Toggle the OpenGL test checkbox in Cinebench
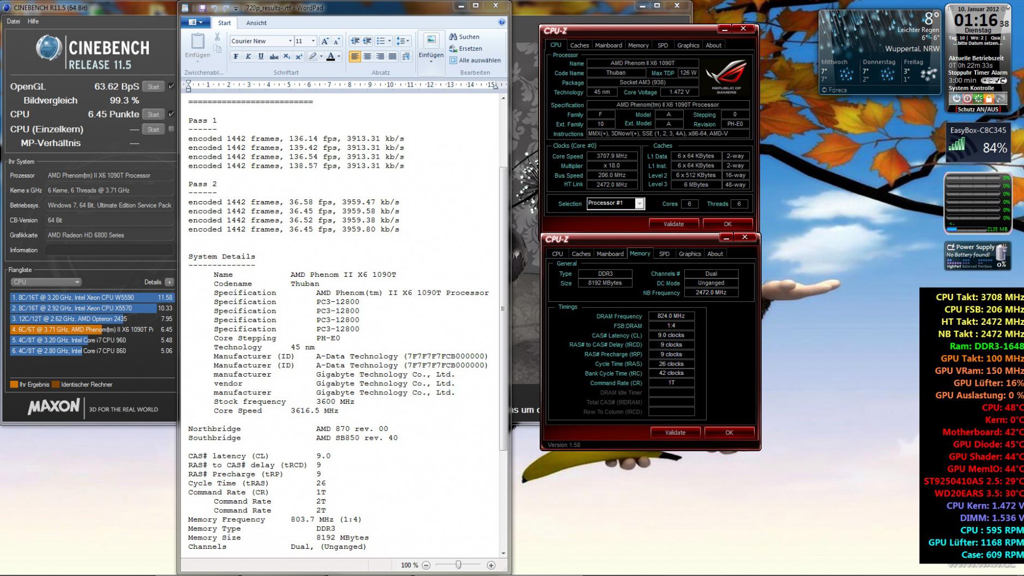 coord(171,86)
